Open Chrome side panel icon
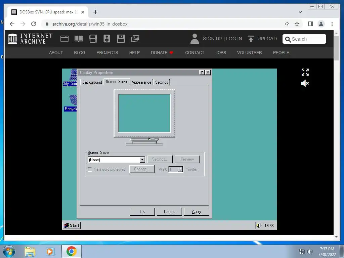 coord(310,24)
